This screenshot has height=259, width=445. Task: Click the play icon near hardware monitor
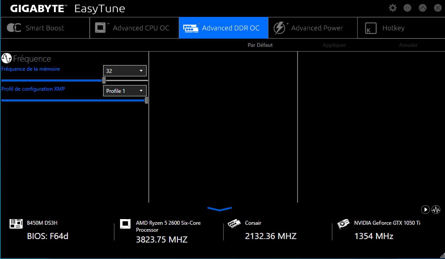coord(425,210)
